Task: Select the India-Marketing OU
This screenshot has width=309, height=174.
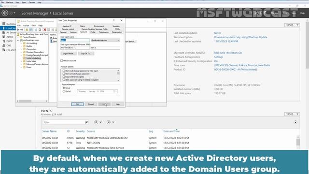Action: click(33, 58)
